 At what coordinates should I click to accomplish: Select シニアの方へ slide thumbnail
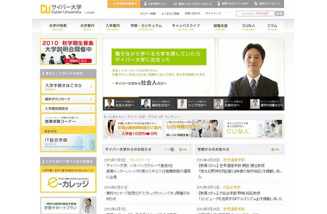tap(193, 103)
